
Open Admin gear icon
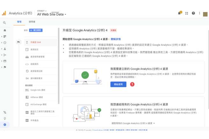5,125
